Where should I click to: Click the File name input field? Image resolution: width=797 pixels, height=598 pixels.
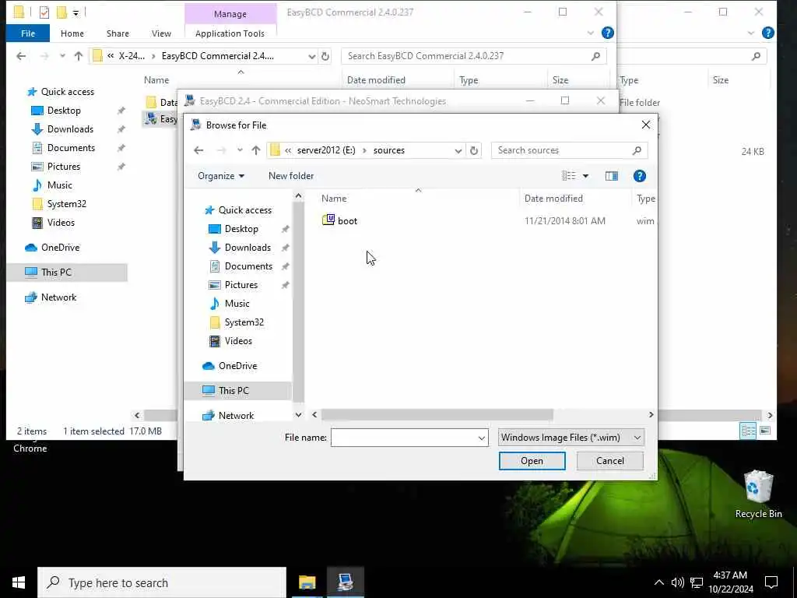(x=404, y=438)
